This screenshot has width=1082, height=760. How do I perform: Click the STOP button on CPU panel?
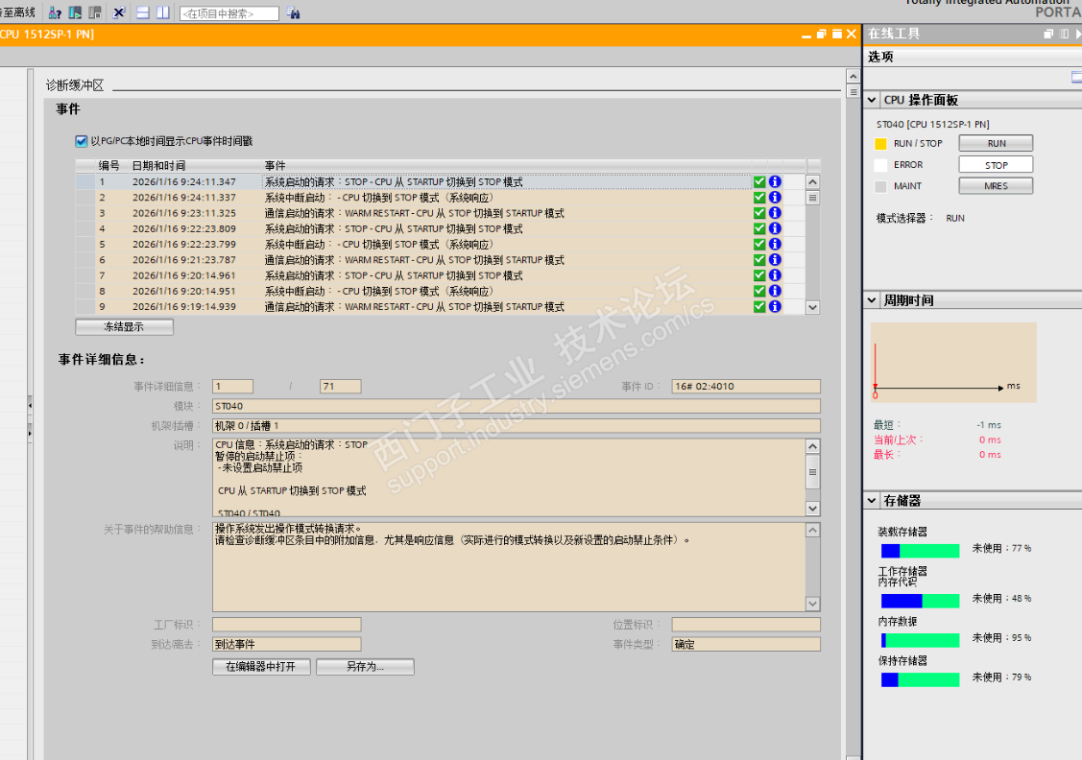tap(996, 165)
